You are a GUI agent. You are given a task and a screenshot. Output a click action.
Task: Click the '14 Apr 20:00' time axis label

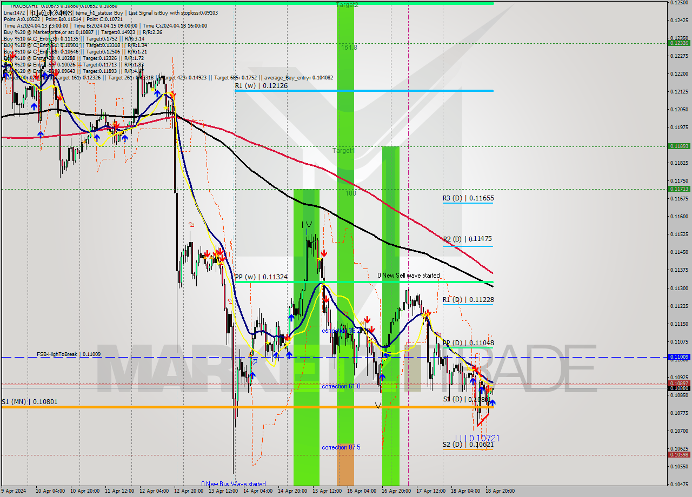click(292, 491)
